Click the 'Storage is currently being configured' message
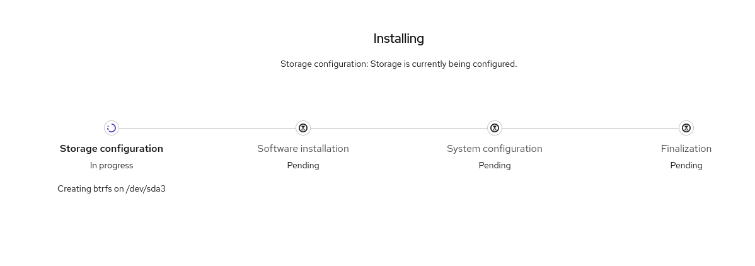Screen dimensions: 755x266 [x=443, y=64]
